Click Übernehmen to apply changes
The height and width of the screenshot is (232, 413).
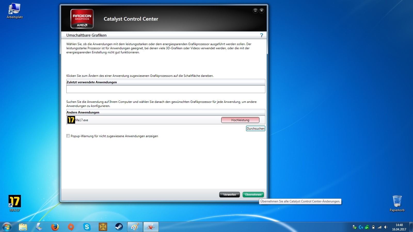tap(253, 195)
